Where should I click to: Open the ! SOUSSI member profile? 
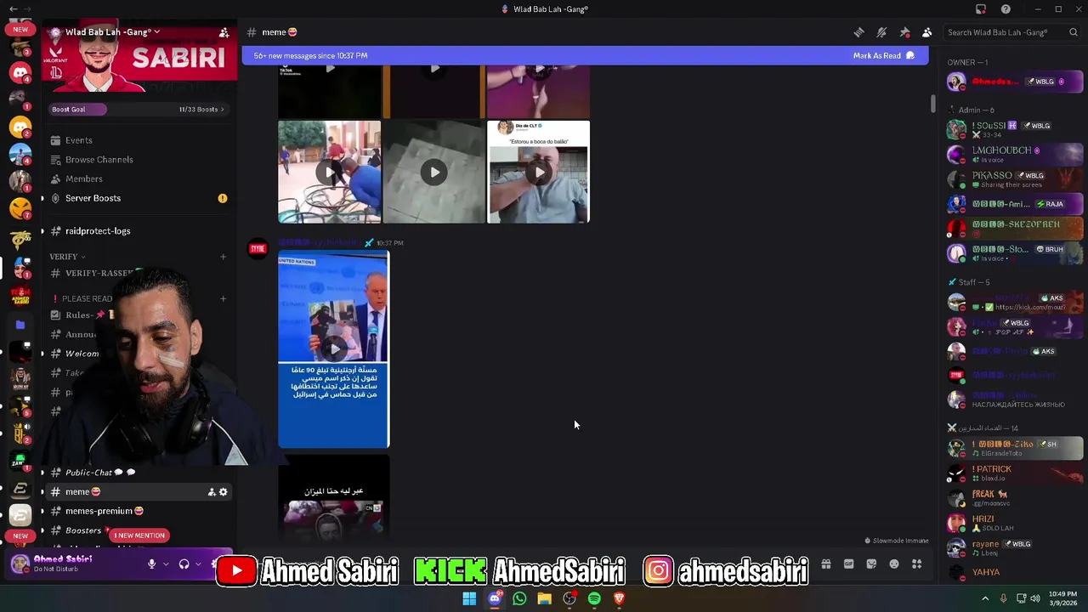(1015, 129)
